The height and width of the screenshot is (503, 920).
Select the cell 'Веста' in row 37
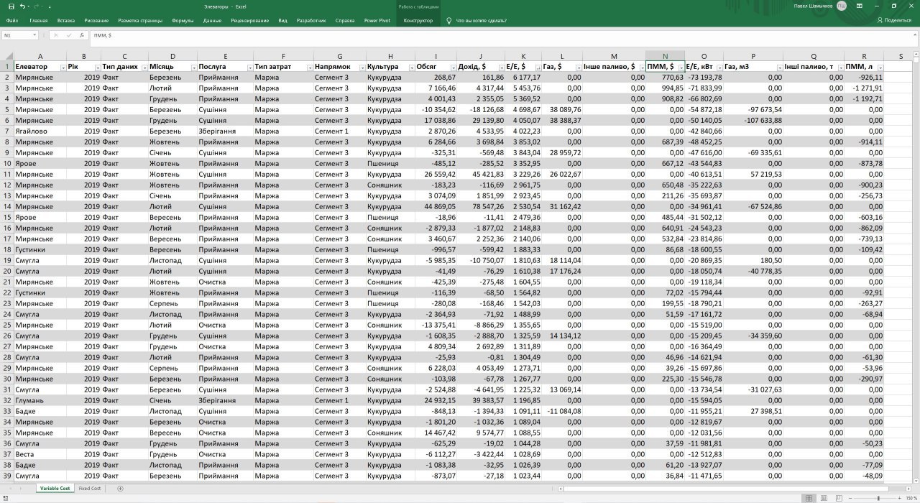[40, 455]
